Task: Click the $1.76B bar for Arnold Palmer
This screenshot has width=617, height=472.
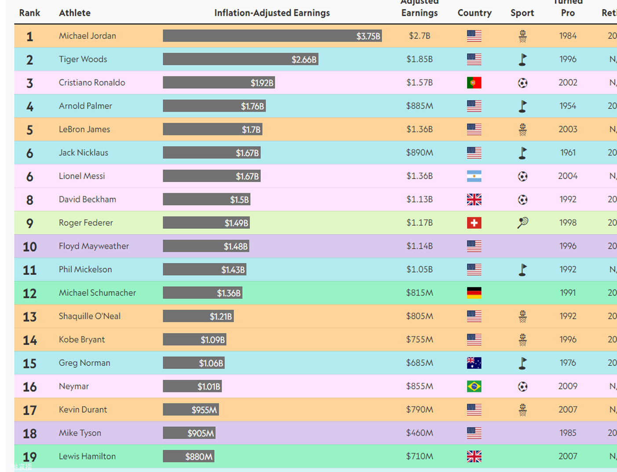Action: pos(214,106)
